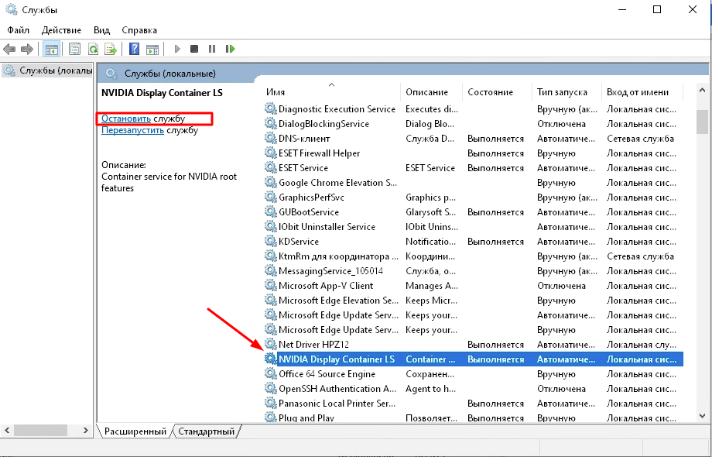Click the Остановить service link
Screen dimensions: 712x457
coord(126,119)
